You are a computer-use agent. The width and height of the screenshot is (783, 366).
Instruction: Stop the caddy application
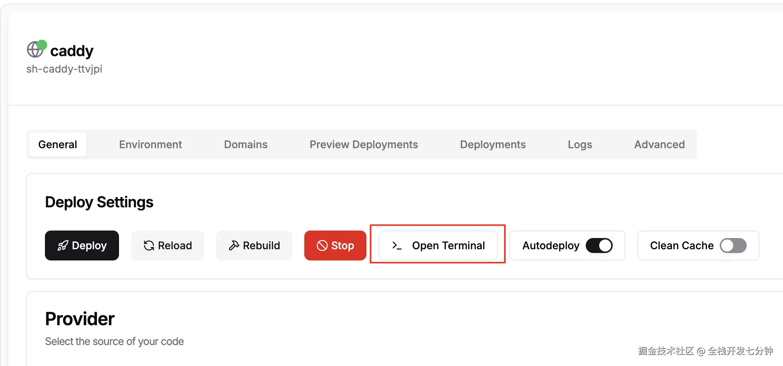(335, 245)
